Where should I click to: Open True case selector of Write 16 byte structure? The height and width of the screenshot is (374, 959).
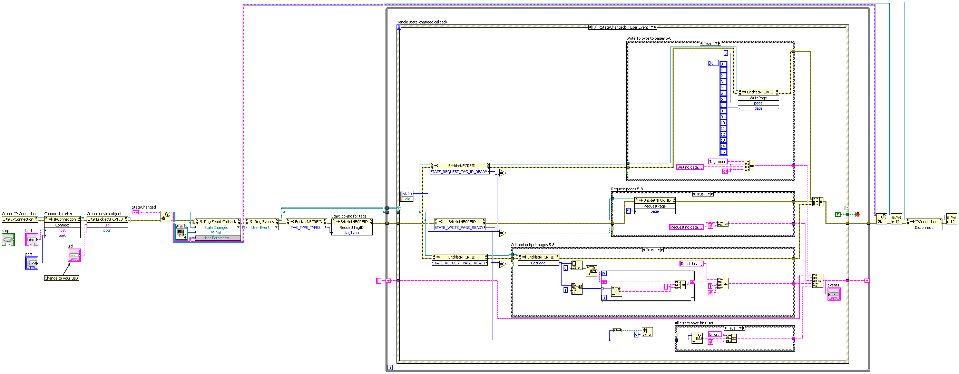(x=716, y=43)
